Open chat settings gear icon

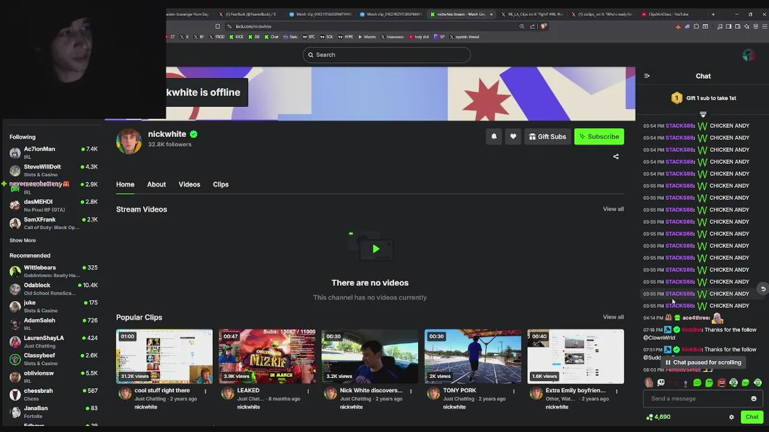(731, 417)
